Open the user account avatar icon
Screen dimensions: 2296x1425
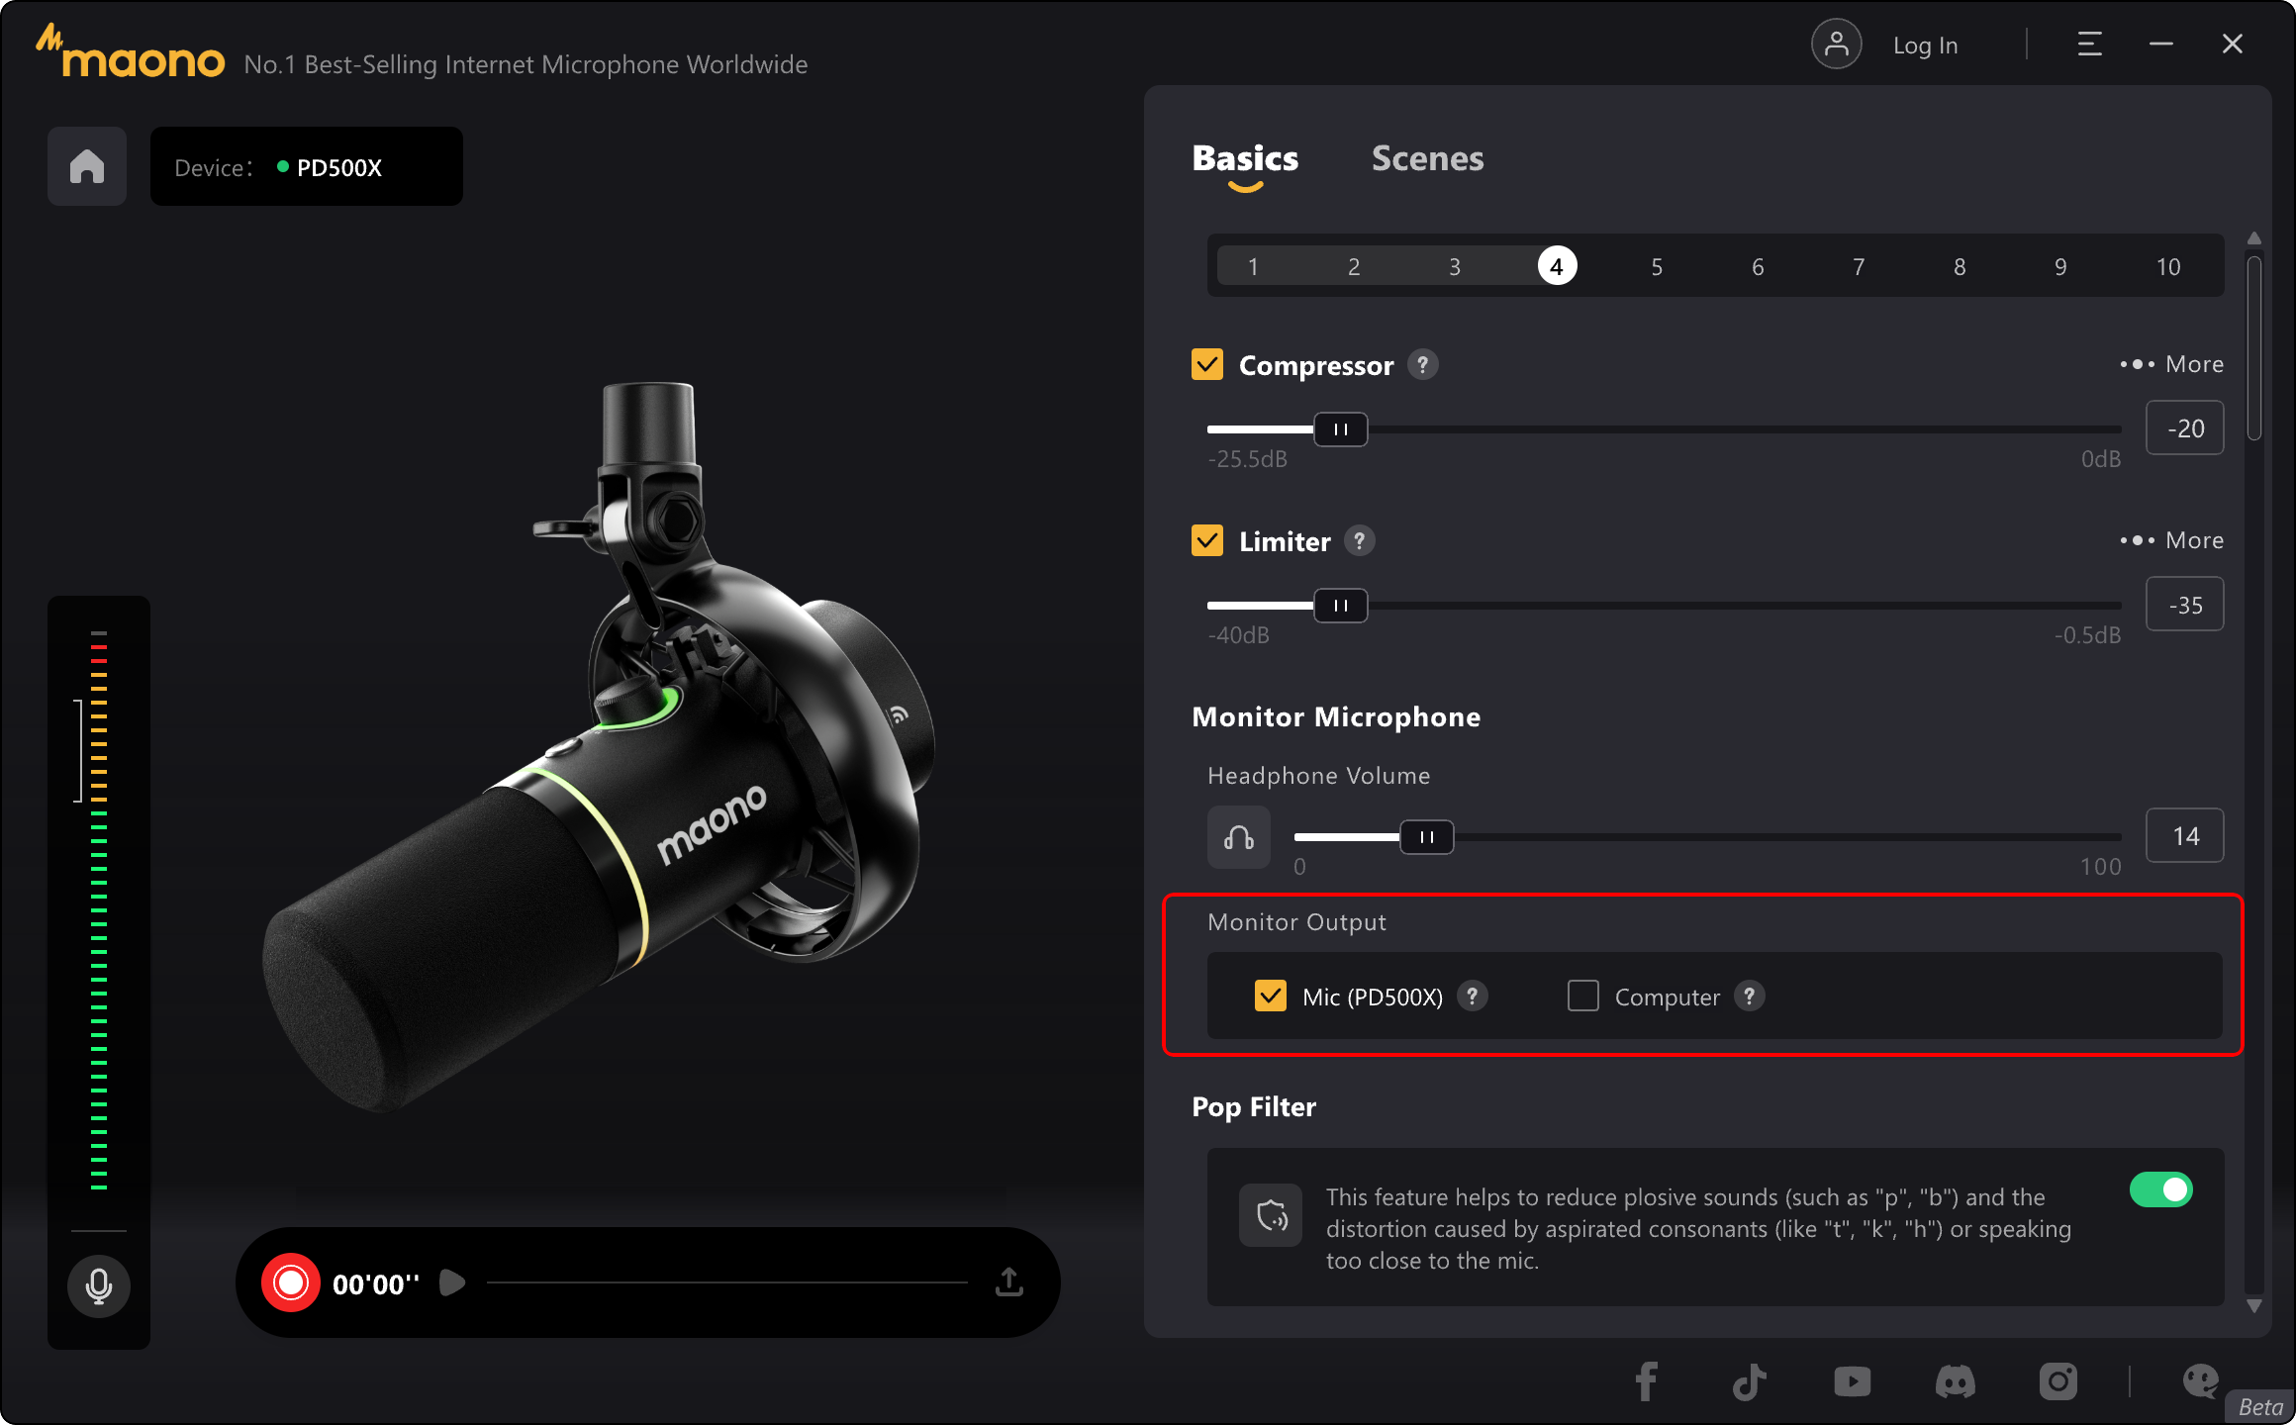tap(1836, 45)
